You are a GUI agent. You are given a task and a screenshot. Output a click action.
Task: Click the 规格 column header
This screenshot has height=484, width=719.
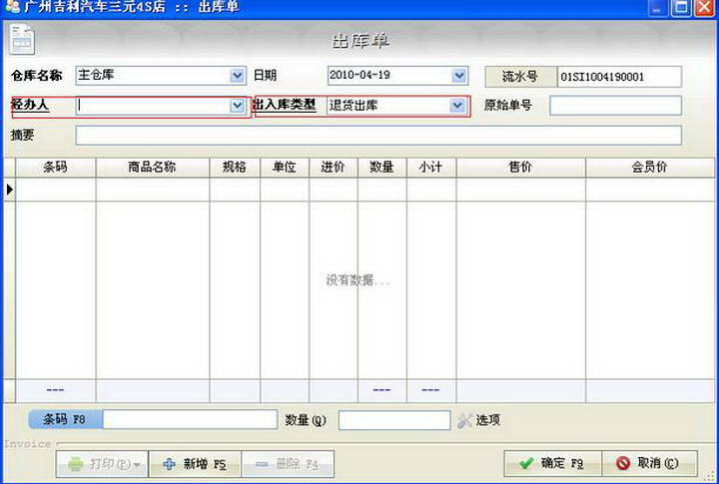235,168
